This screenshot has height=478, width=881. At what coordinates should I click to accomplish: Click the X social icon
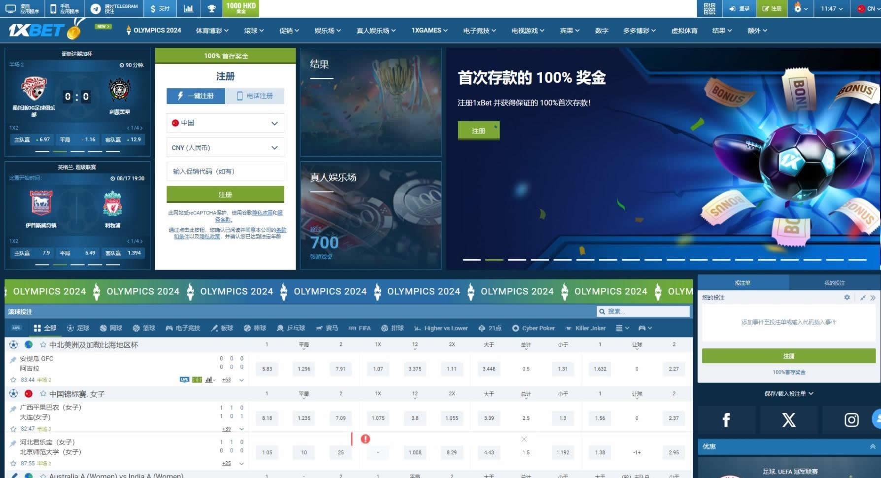click(789, 420)
